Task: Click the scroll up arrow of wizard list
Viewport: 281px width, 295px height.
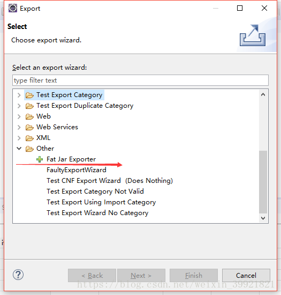Action: [x=263, y=94]
